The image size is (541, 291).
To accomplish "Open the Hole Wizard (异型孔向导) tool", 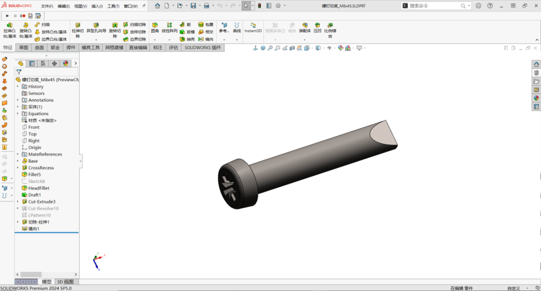I will (x=96, y=28).
